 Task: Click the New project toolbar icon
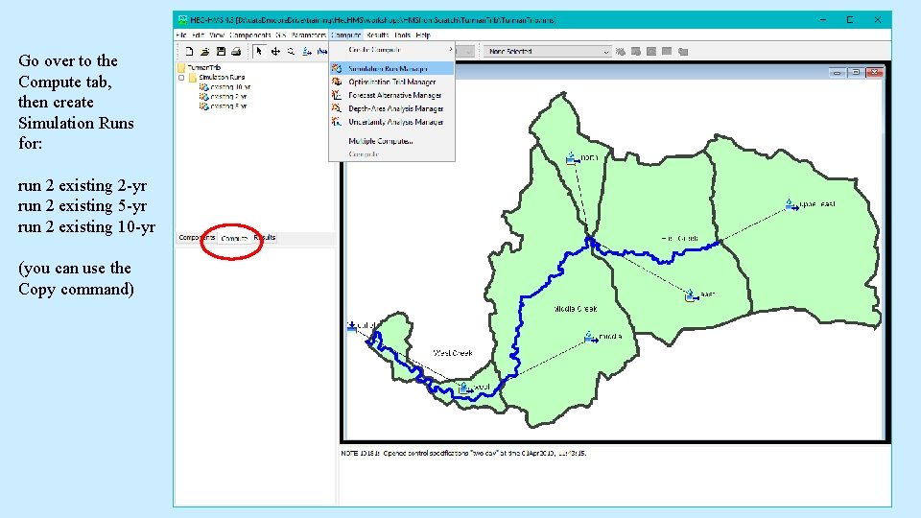189,52
